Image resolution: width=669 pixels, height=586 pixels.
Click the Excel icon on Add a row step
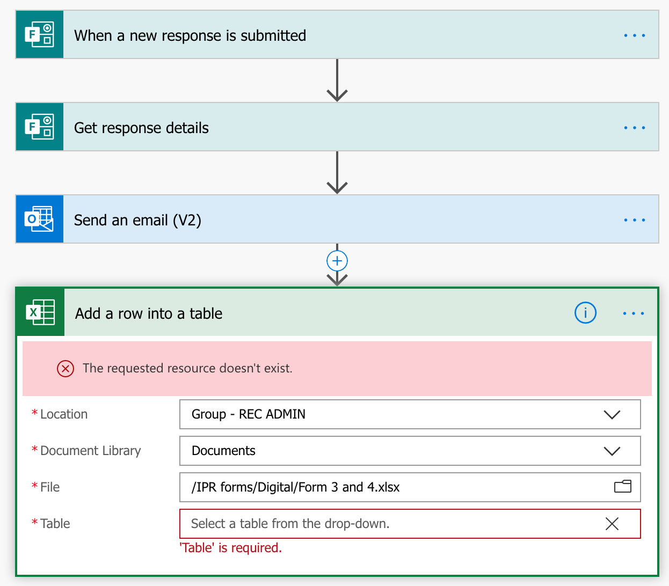point(40,312)
